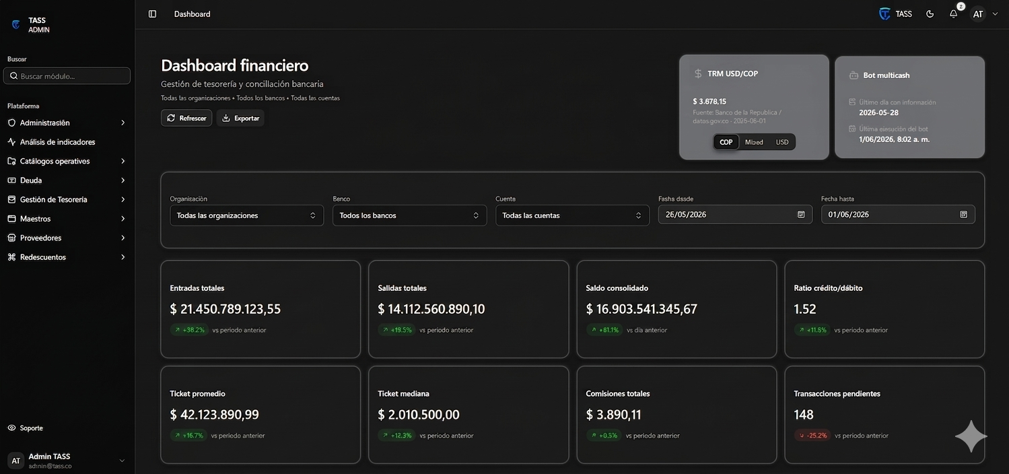The height and width of the screenshot is (474, 1009).
Task: Open Redescuentos menu item
Action: (x=67, y=257)
